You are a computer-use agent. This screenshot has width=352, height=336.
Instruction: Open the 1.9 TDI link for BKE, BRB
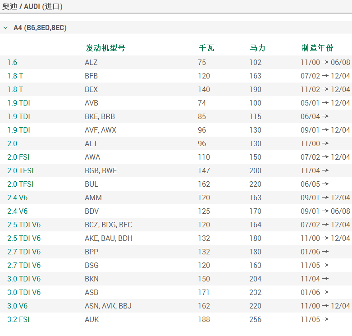(x=18, y=116)
